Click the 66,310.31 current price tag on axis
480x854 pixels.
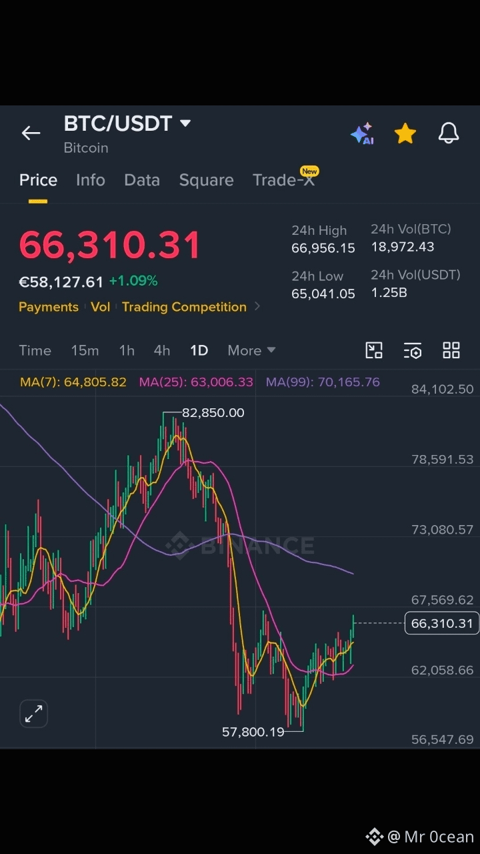(x=442, y=623)
